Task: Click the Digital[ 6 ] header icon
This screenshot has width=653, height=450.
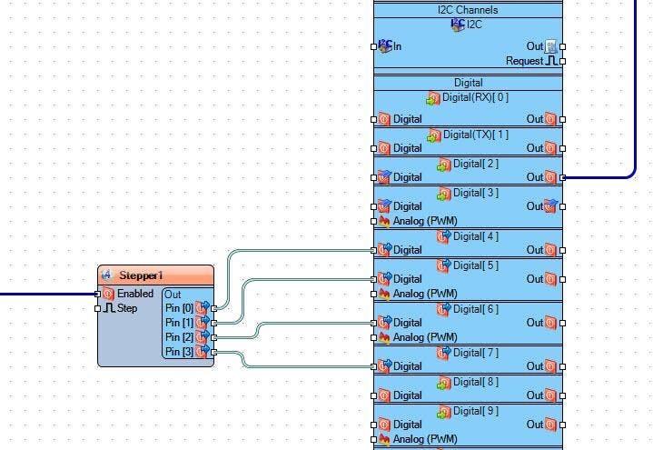Action: coord(444,310)
